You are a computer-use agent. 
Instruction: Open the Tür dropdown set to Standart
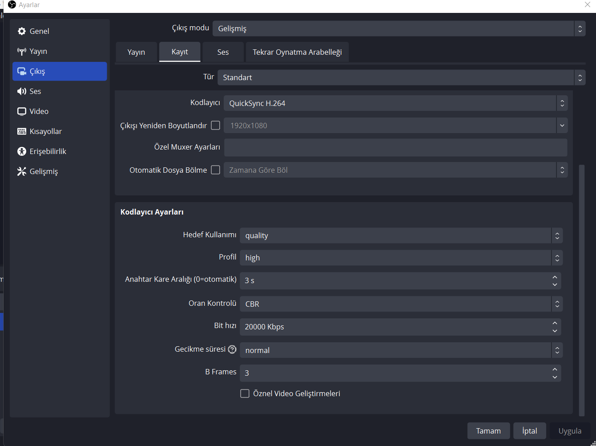coord(402,77)
